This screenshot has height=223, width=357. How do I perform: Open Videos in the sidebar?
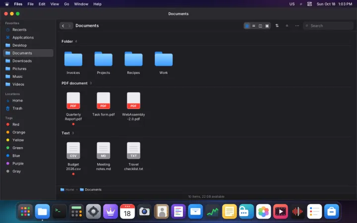tap(28, 84)
